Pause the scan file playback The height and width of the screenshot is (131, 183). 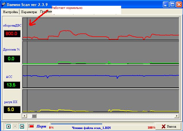pos(22,126)
